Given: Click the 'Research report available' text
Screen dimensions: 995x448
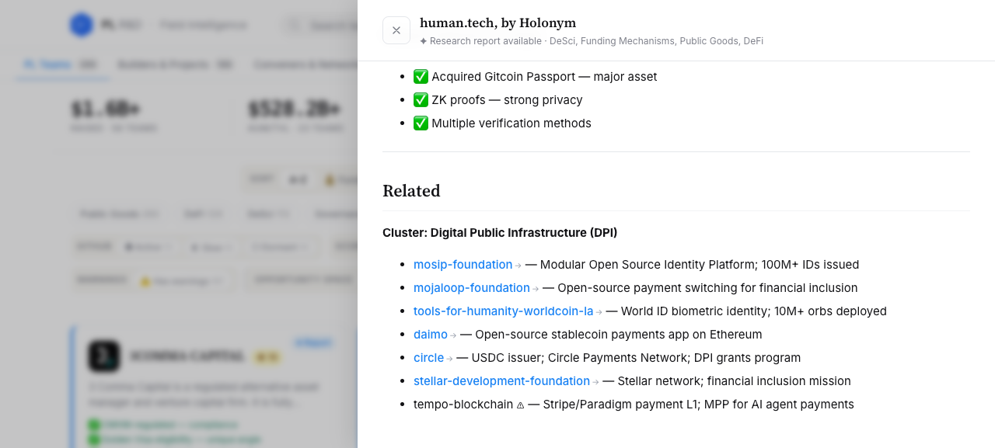Looking at the screenshot, I should point(486,41).
